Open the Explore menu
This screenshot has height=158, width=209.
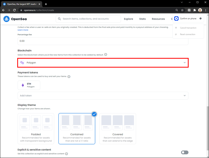point(129,19)
